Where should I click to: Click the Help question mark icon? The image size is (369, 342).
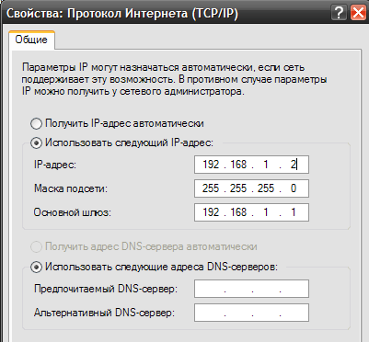(339, 13)
